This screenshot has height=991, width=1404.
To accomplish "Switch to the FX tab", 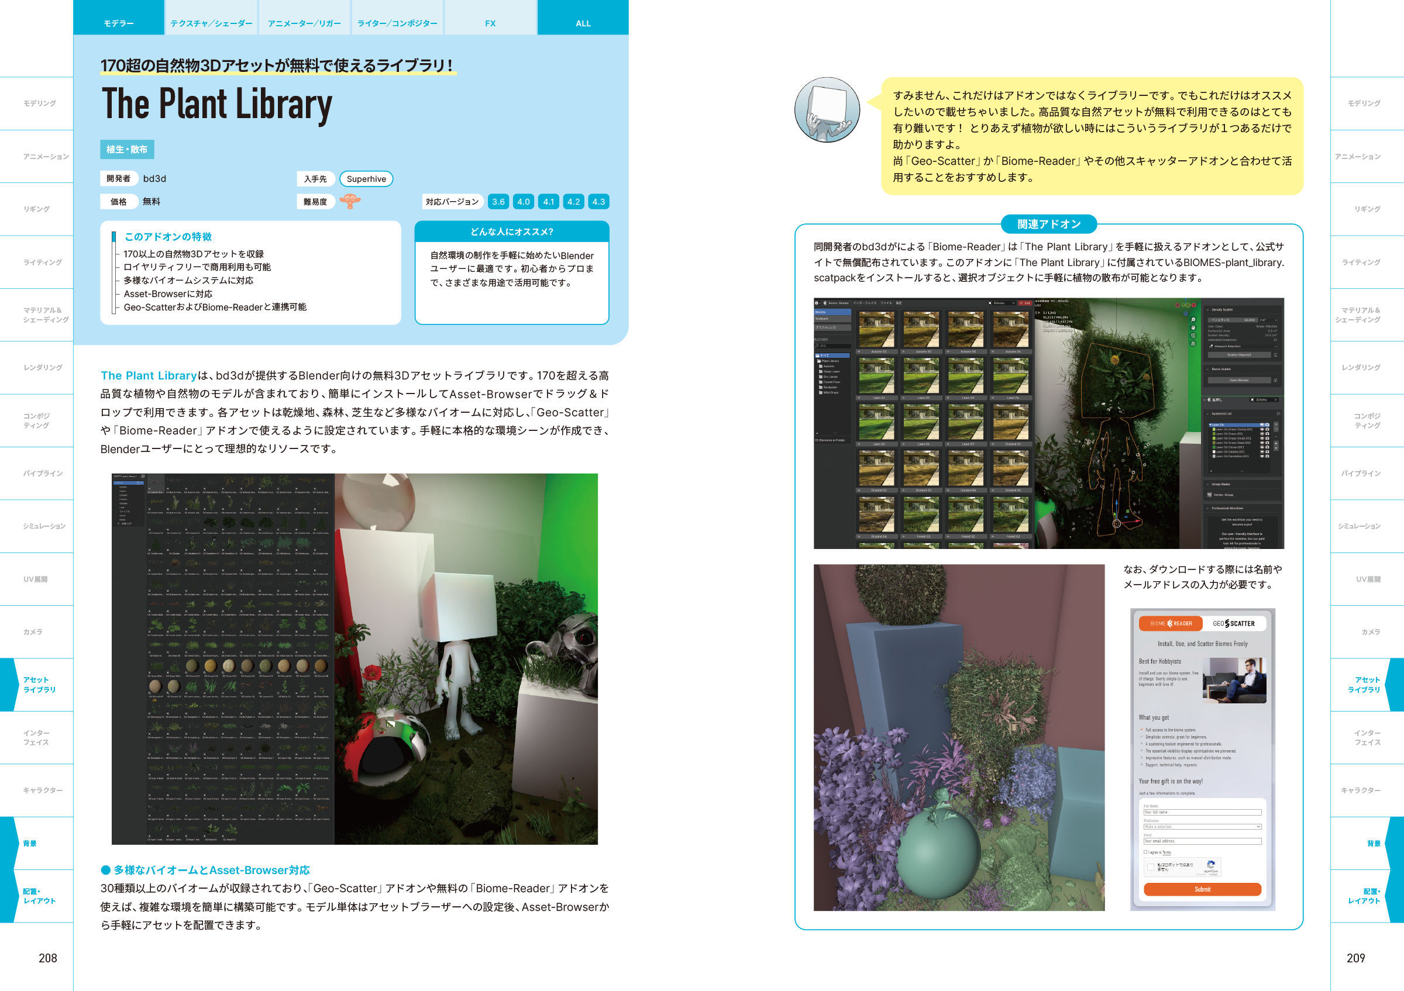I will (x=490, y=18).
